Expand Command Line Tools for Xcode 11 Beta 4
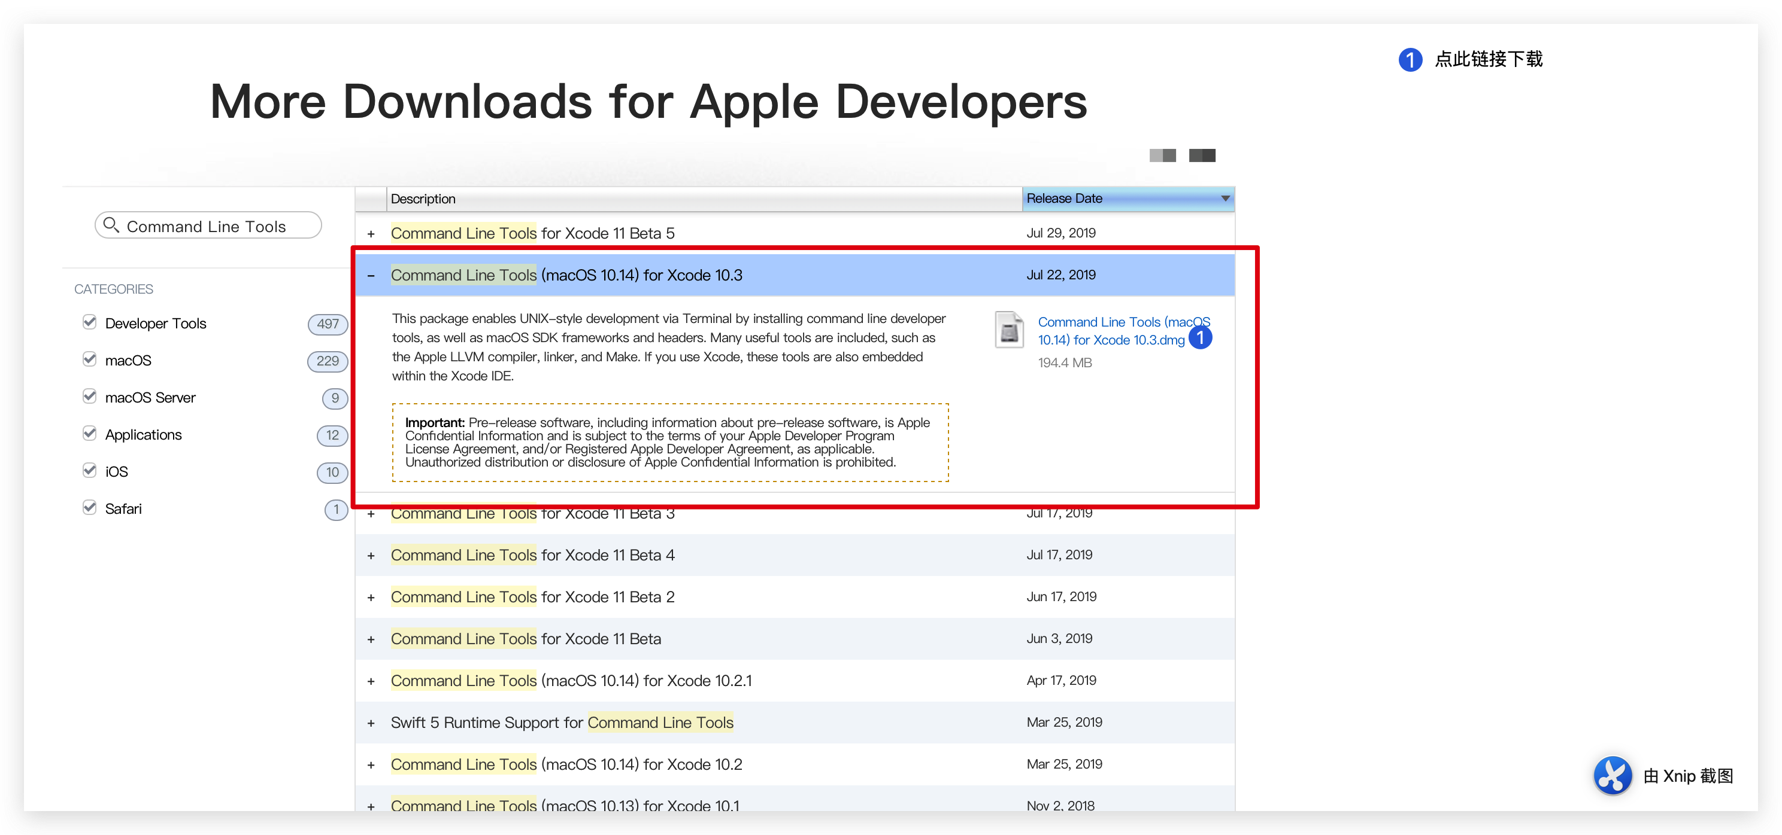The width and height of the screenshot is (1782, 835). point(371,556)
